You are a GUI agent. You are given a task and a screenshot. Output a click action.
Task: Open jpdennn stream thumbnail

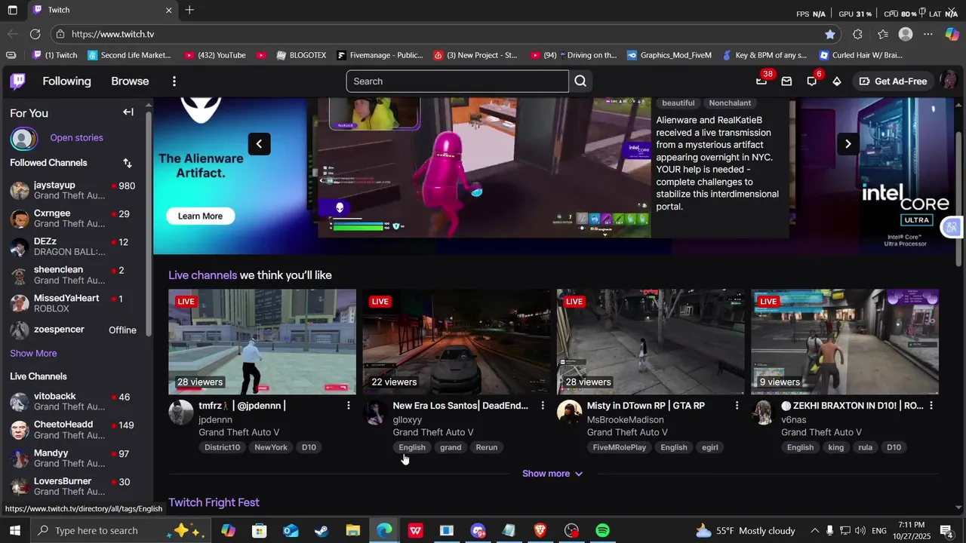(262, 342)
